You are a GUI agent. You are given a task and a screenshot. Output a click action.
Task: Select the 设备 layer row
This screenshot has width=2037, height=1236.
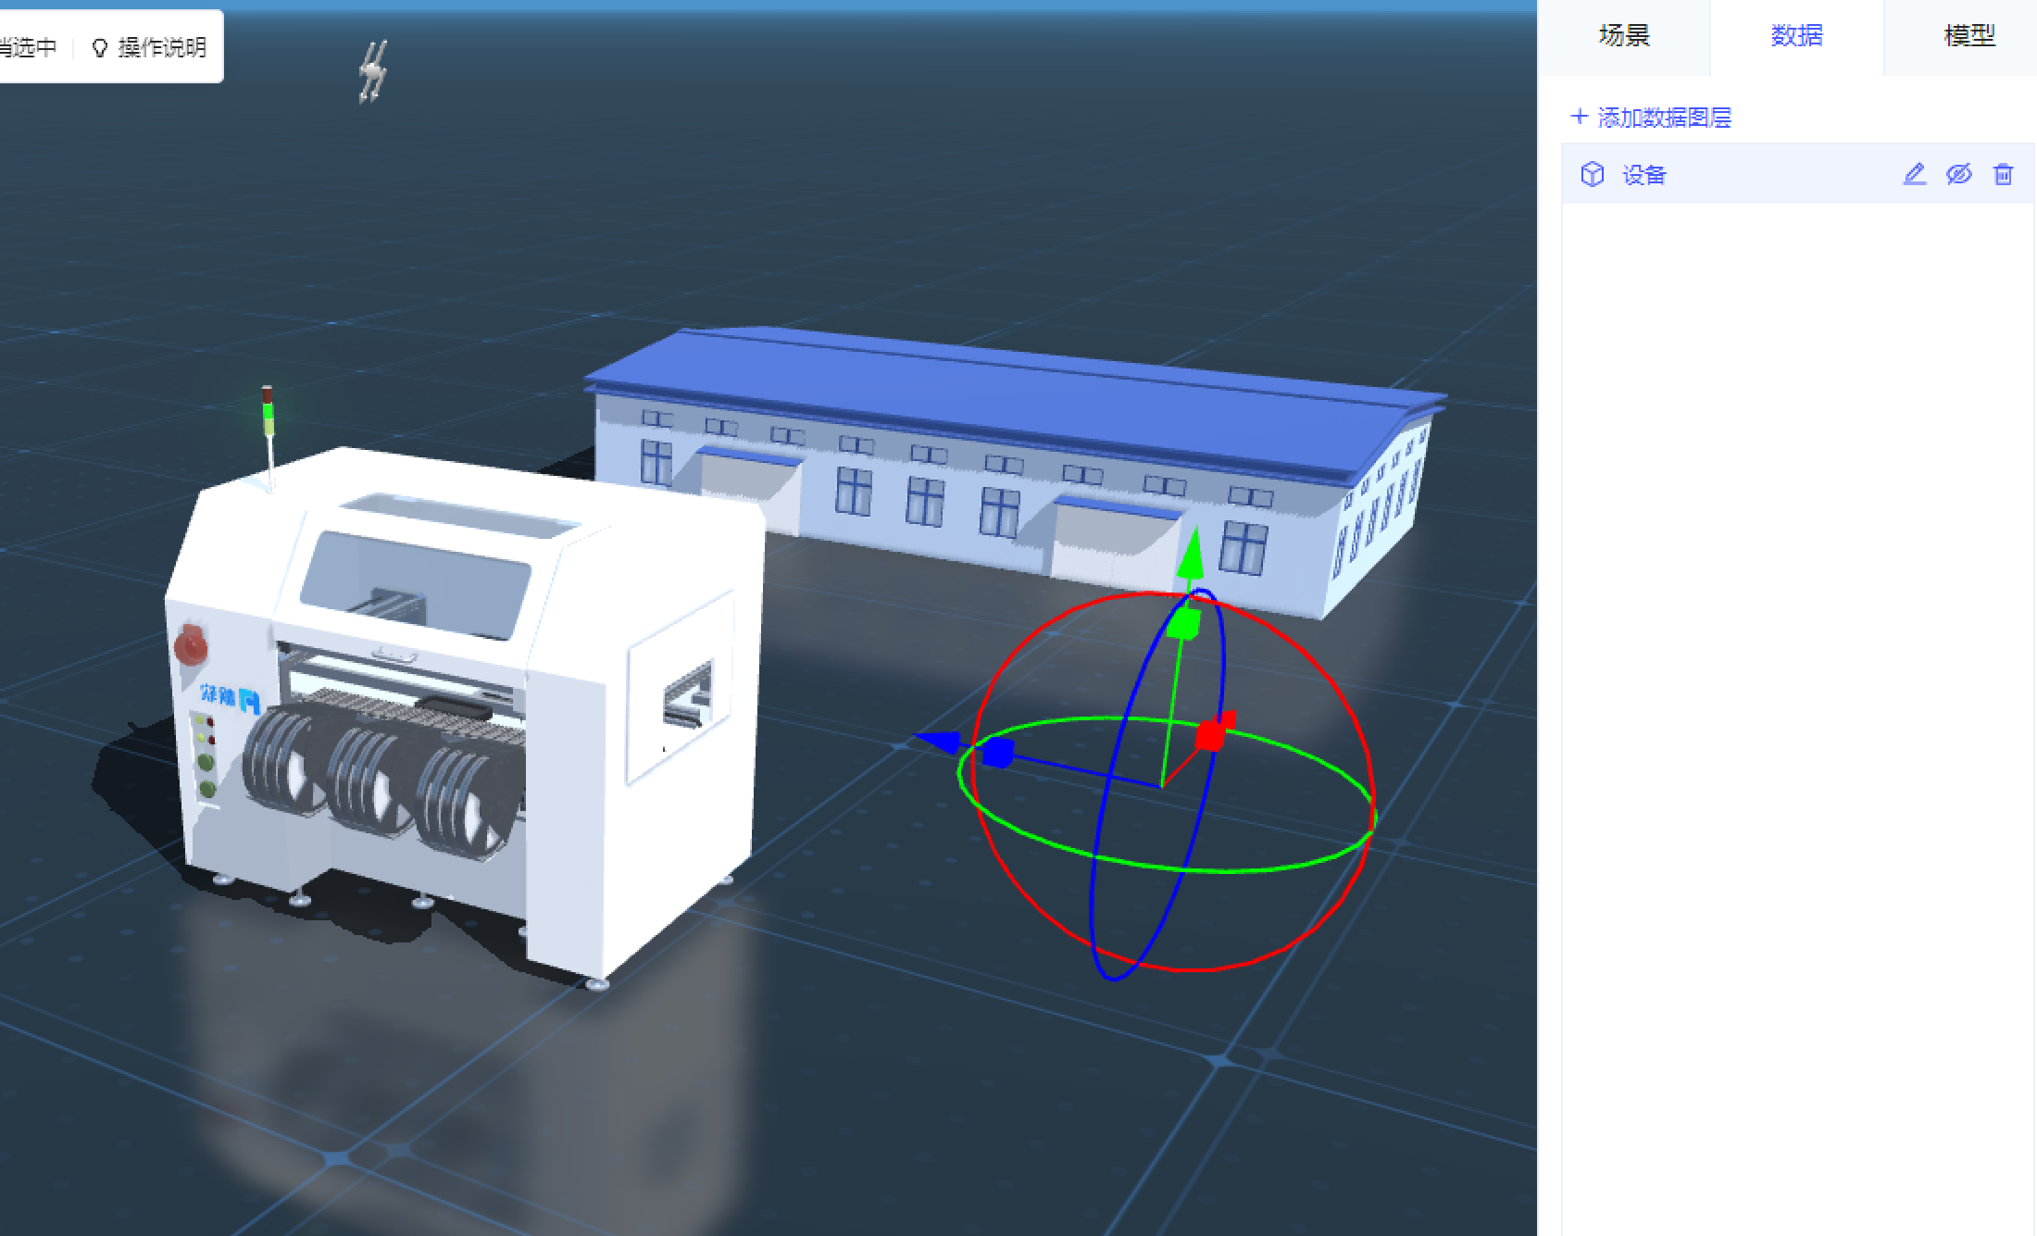pyautogui.click(x=1797, y=174)
